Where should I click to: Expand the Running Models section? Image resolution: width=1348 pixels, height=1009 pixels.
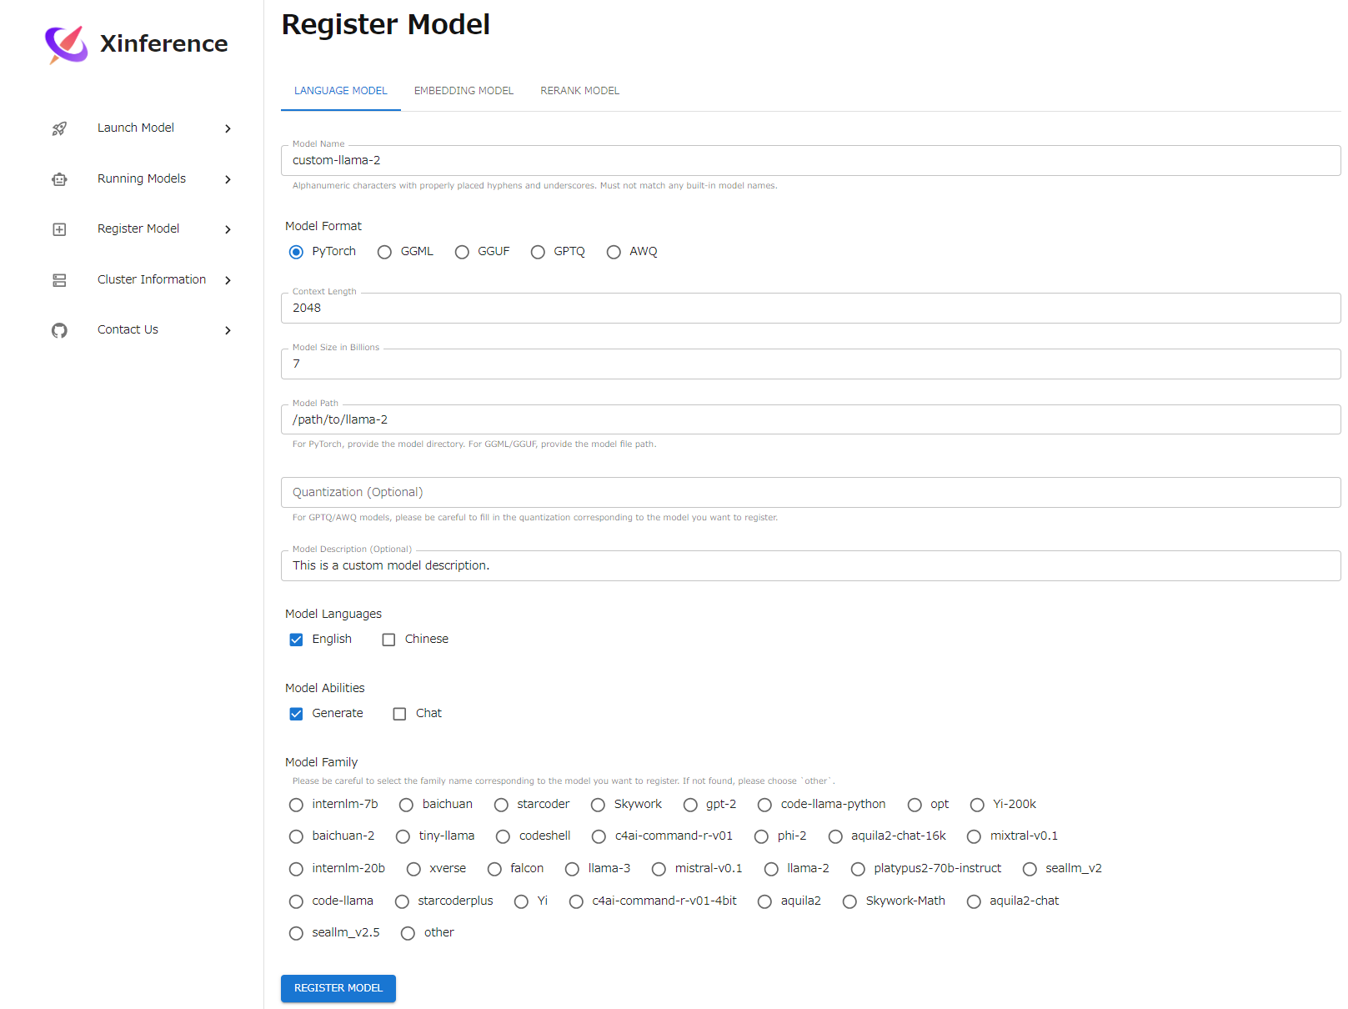pyautogui.click(x=227, y=178)
